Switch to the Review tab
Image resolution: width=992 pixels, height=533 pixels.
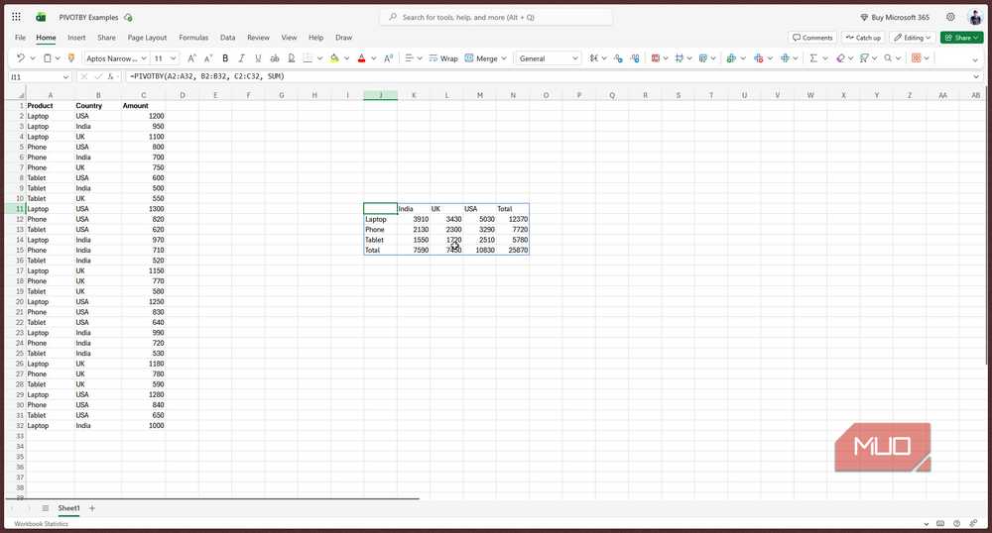(258, 38)
